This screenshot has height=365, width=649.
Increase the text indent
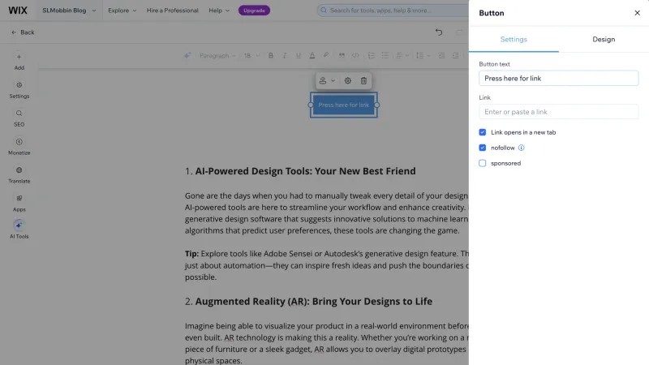coord(455,55)
